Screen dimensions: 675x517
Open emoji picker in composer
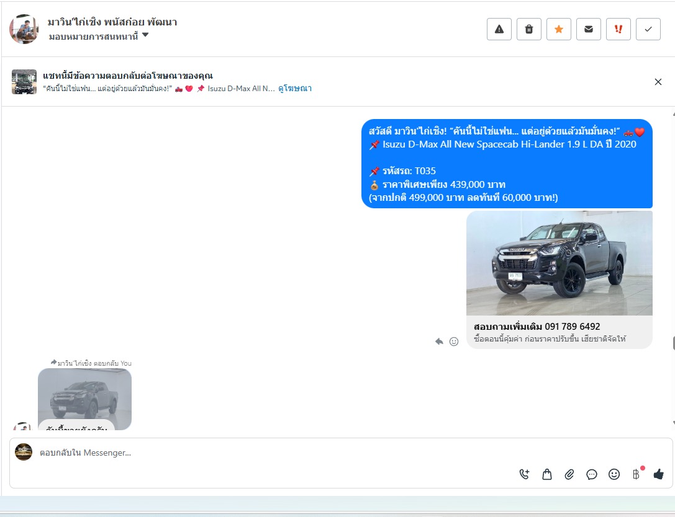pyautogui.click(x=614, y=474)
